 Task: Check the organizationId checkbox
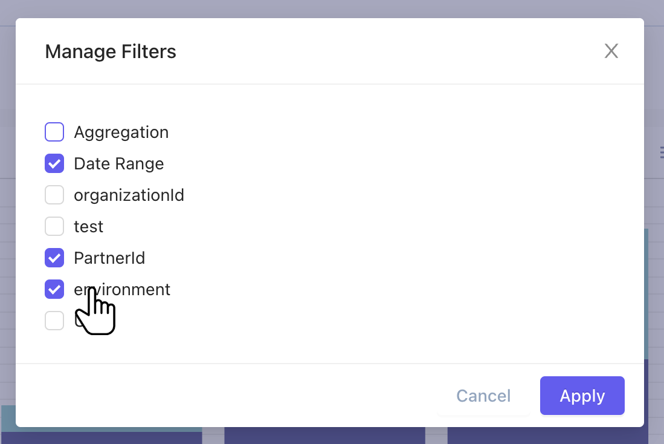tap(54, 195)
